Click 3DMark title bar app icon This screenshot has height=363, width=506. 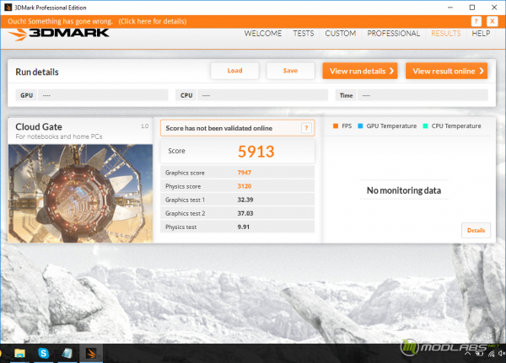(8, 7)
